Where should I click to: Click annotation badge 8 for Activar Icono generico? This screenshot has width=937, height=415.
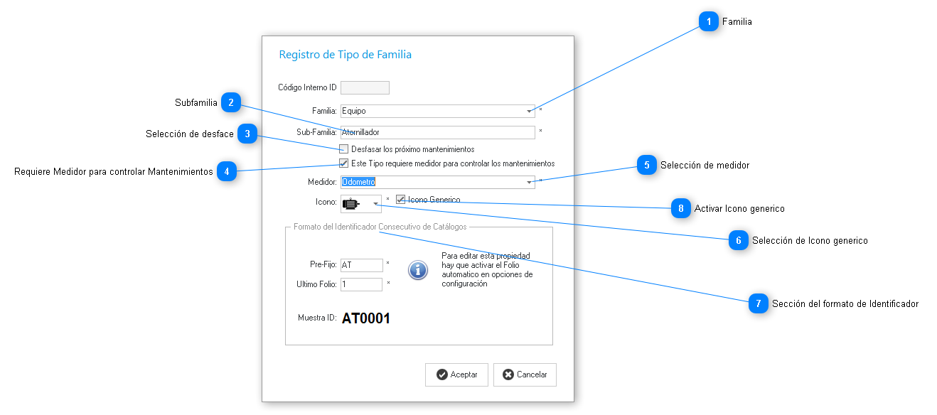680,209
